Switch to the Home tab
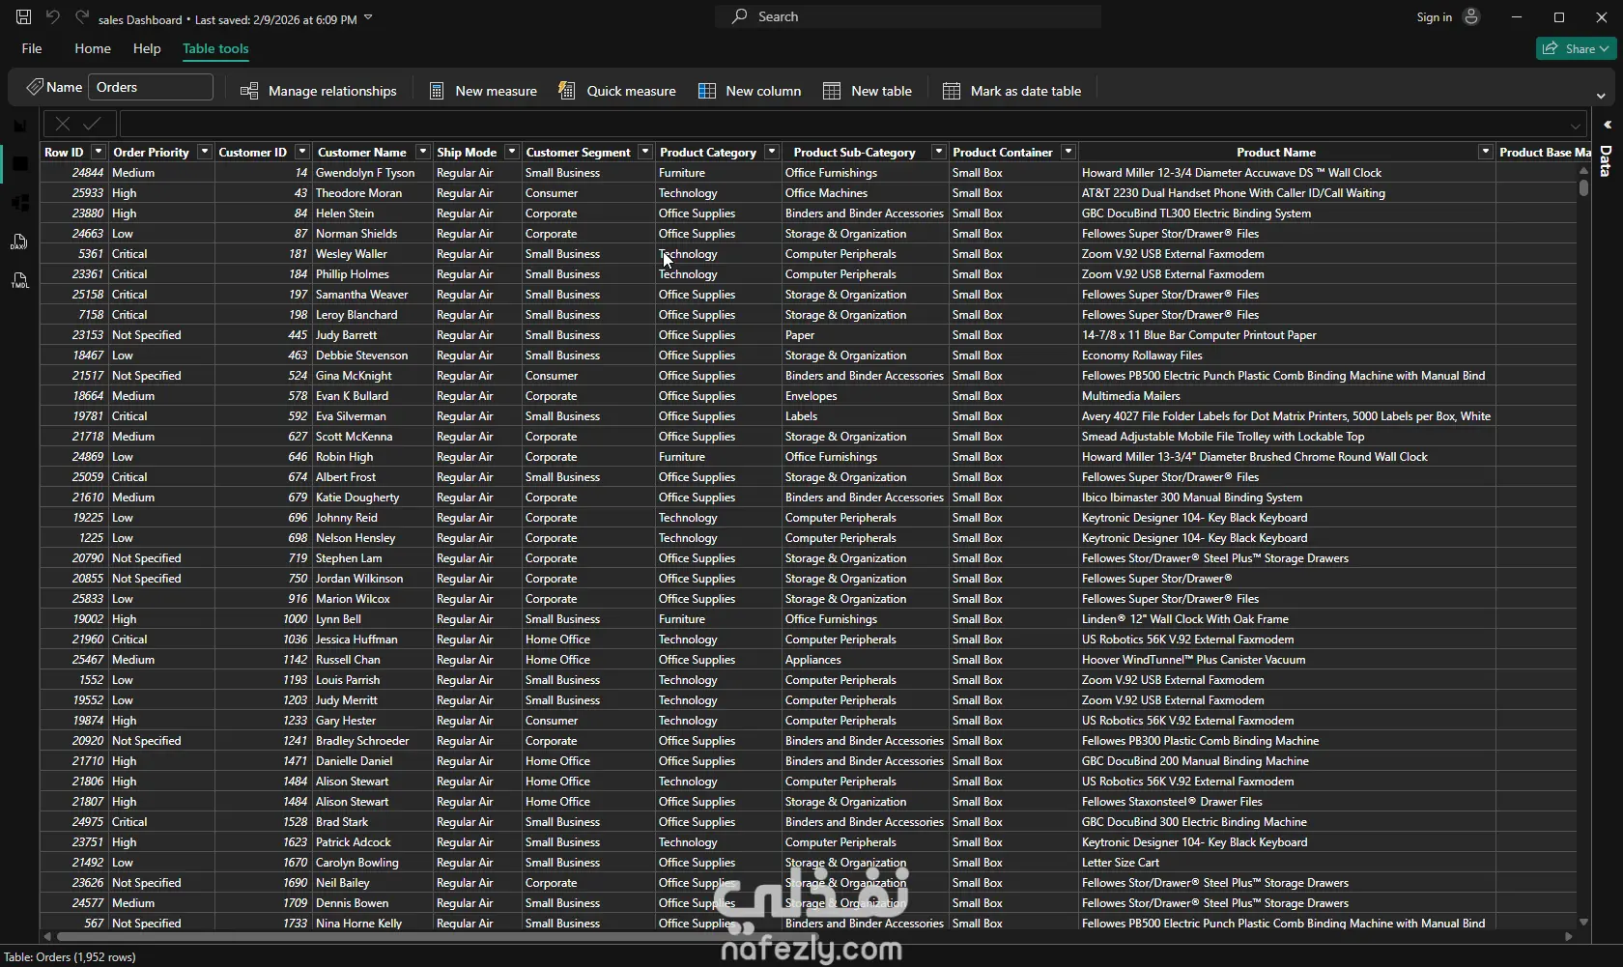The image size is (1623, 967). coord(93,48)
